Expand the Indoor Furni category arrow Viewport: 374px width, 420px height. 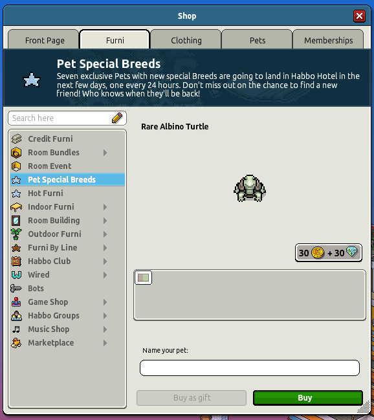coord(105,207)
